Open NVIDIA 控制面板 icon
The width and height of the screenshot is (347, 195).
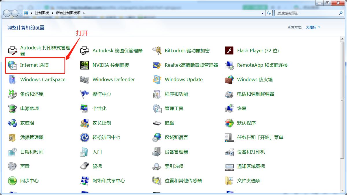click(85, 65)
